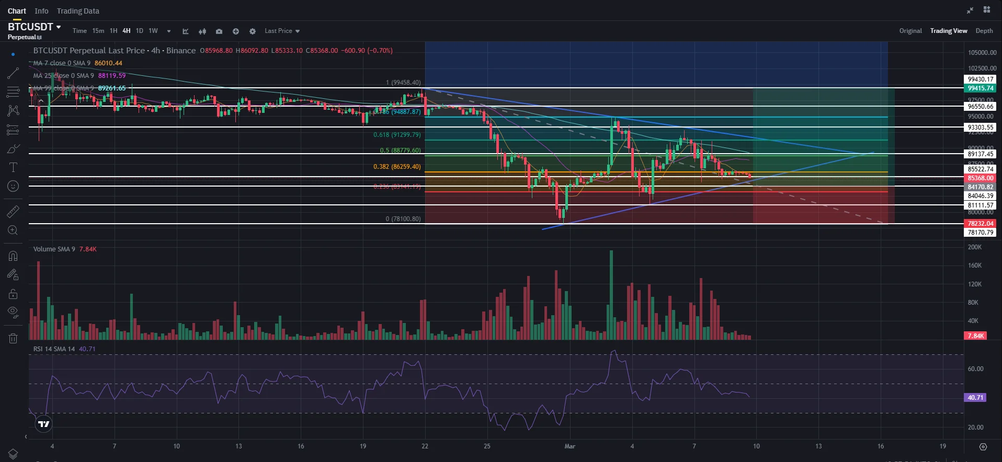Toggle magnet snap mode
The image size is (1002, 462).
point(13,256)
